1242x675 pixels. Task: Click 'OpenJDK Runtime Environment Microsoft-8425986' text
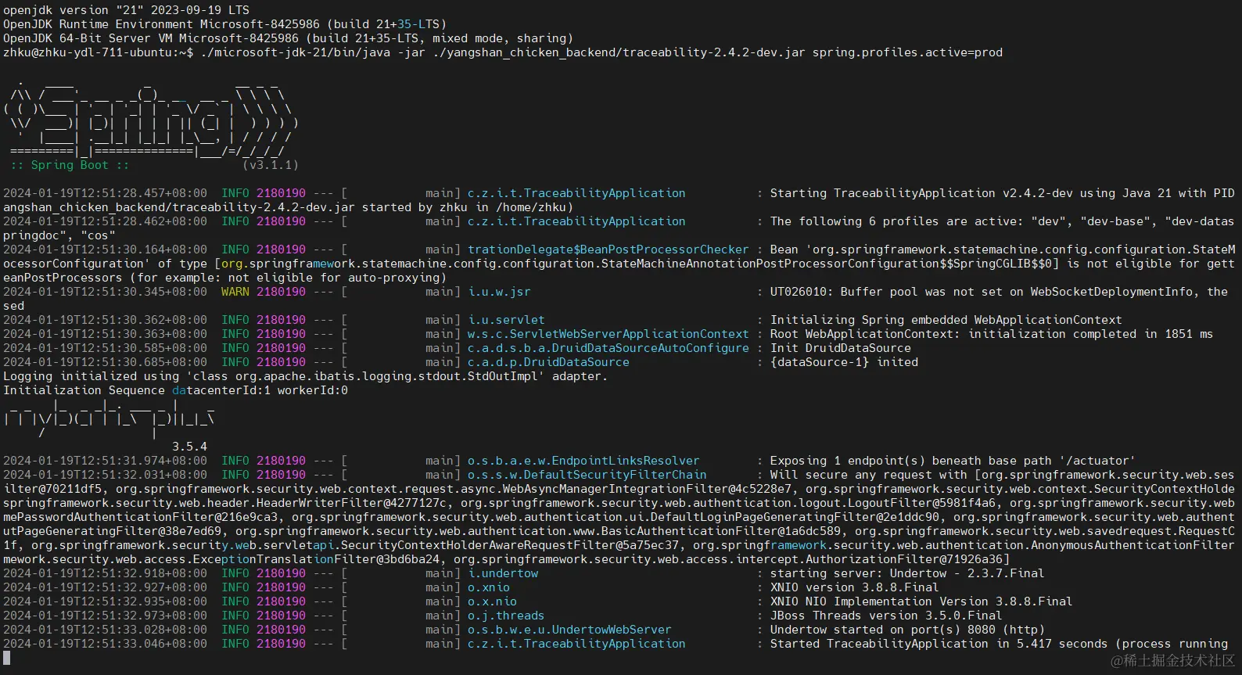[x=162, y=24]
